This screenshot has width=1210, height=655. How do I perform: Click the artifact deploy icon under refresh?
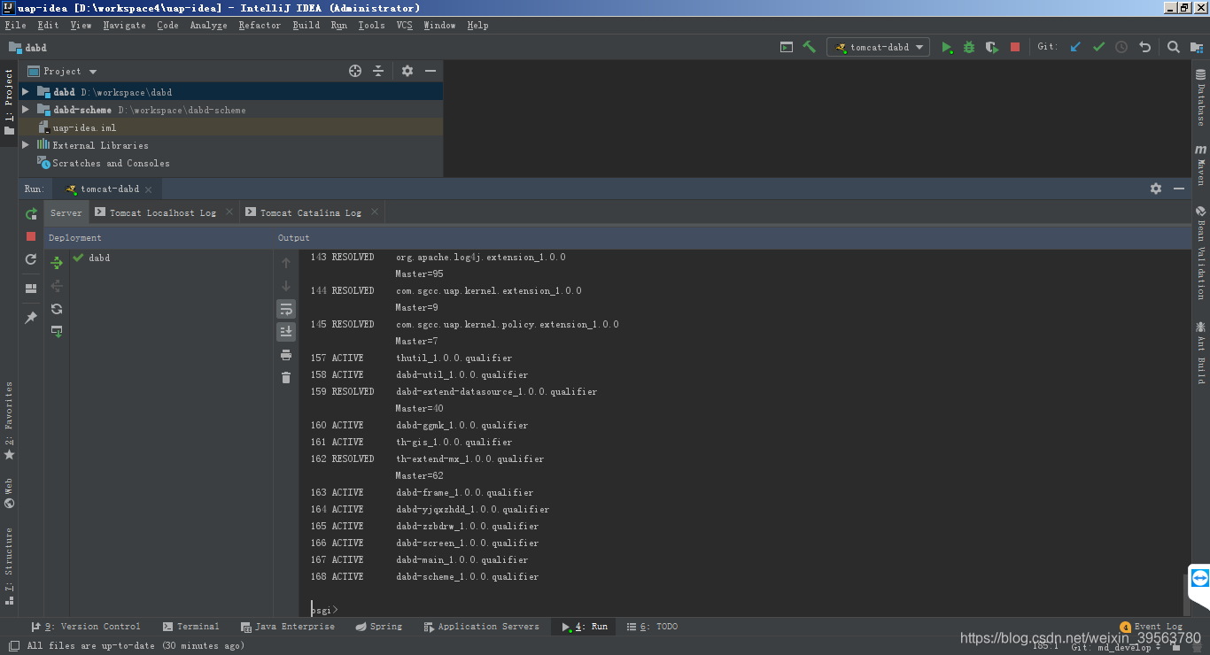tap(57, 331)
